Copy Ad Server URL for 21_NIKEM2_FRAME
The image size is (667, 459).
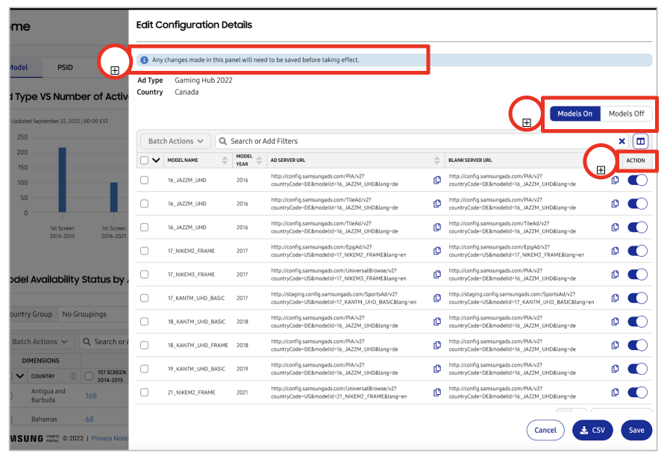pyautogui.click(x=437, y=393)
